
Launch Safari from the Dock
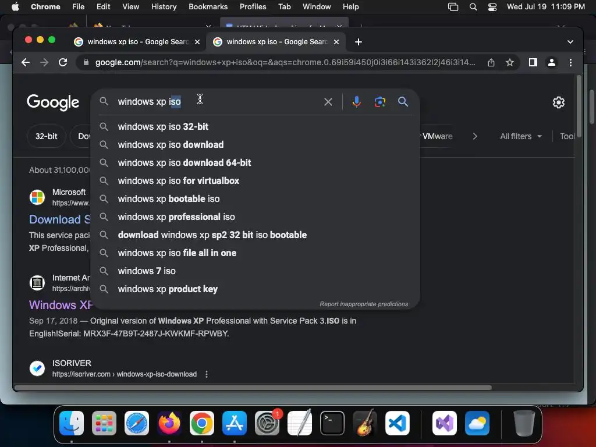tap(137, 423)
